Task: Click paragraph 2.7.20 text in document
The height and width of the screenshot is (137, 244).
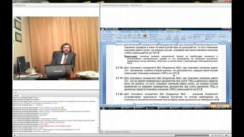Action: 171,97
